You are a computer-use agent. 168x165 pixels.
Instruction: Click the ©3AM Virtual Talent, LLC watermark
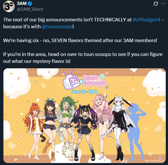[154, 161]
